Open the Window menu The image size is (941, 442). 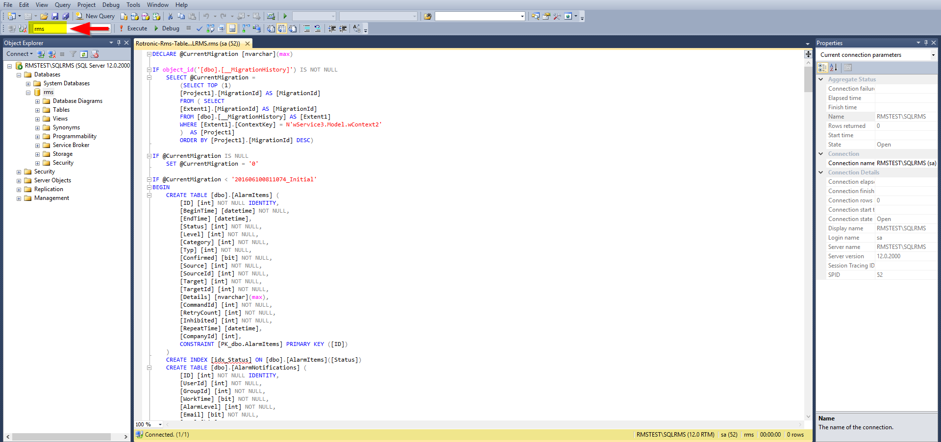[158, 5]
